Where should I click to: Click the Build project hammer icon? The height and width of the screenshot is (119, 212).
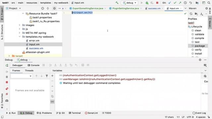[117, 3]
